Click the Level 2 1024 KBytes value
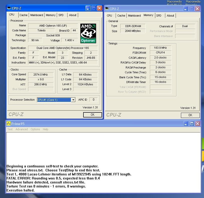 click(85, 84)
